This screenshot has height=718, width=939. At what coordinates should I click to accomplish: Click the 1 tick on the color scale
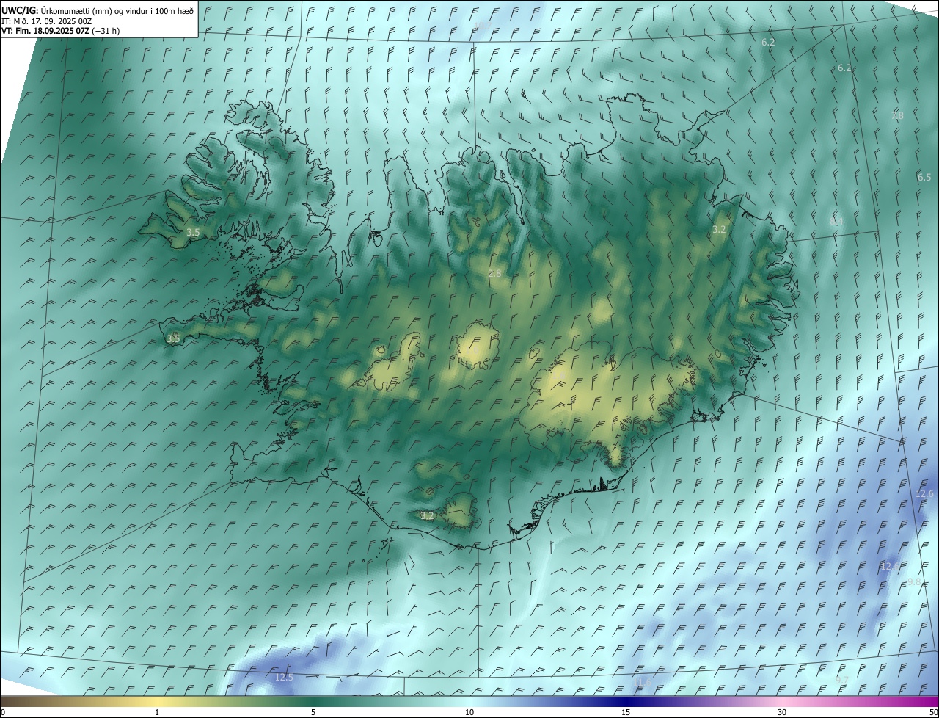pyautogui.click(x=157, y=712)
